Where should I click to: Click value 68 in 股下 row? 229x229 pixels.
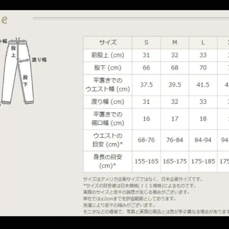pos(175,68)
